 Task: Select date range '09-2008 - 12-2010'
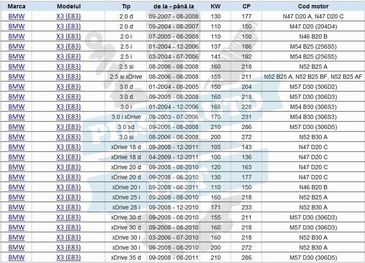click(174, 207)
